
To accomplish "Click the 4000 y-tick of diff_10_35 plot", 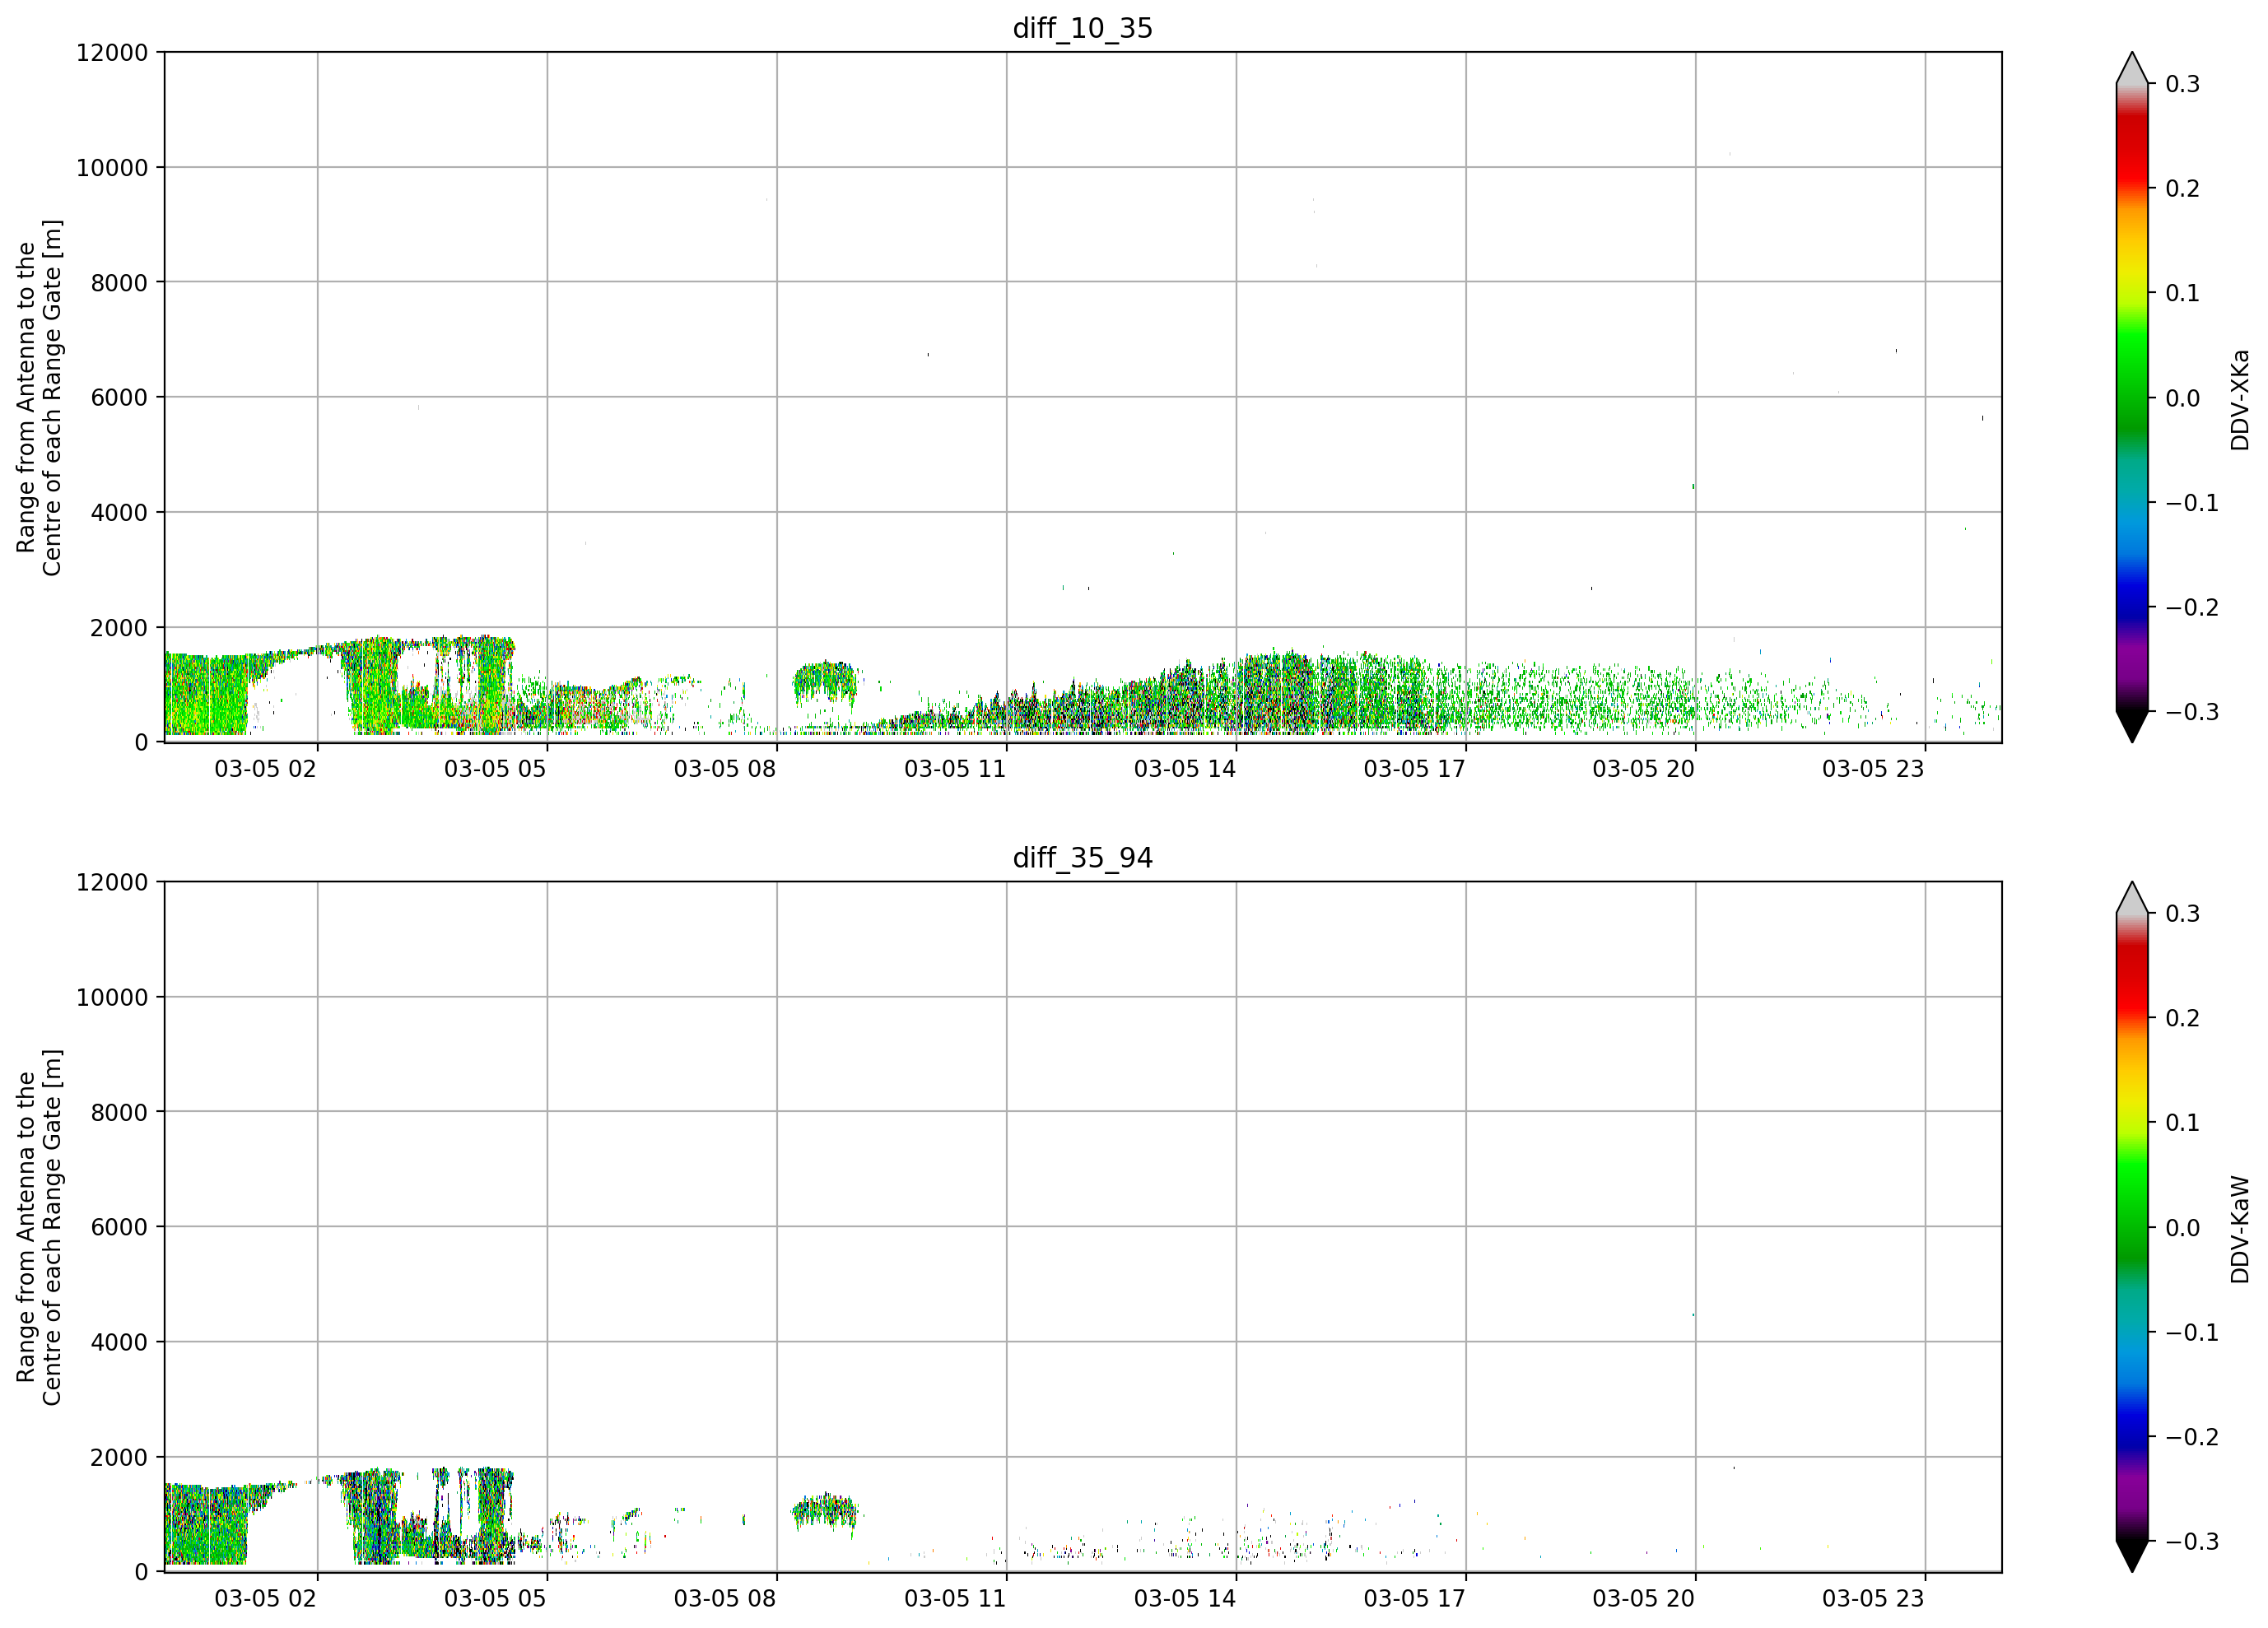I will point(119,513).
